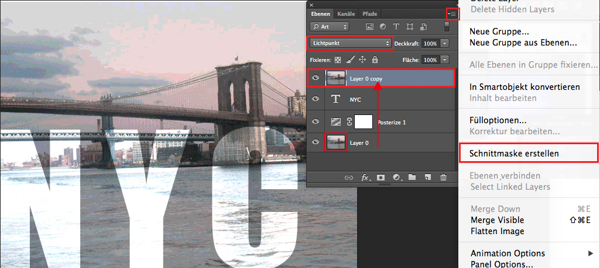600x268 pixels.
Task: Filter layers by text type icon
Action: (x=396, y=26)
